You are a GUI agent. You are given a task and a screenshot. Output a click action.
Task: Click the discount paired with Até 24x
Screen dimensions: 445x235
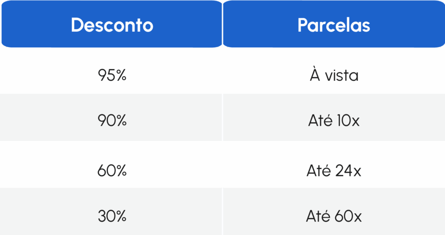tap(112, 171)
